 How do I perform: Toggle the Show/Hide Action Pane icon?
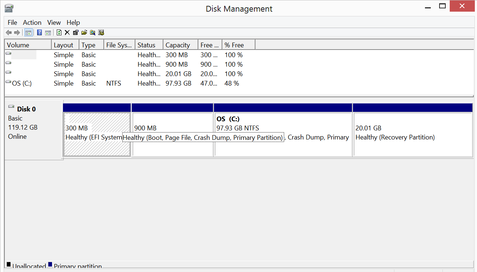(48, 33)
